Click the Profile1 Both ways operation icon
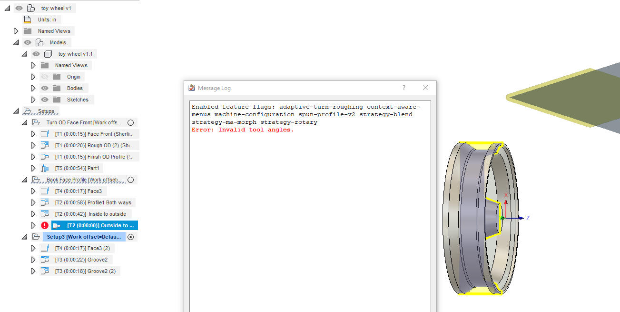 click(x=44, y=202)
